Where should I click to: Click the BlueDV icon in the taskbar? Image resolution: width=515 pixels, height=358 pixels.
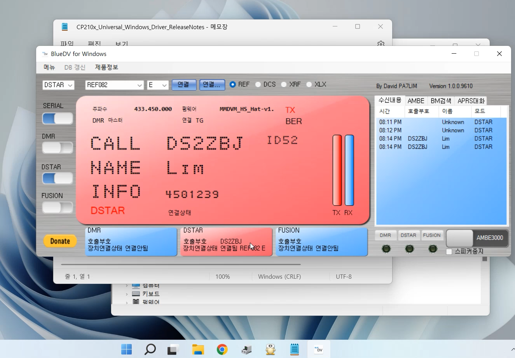click(319, 349)
